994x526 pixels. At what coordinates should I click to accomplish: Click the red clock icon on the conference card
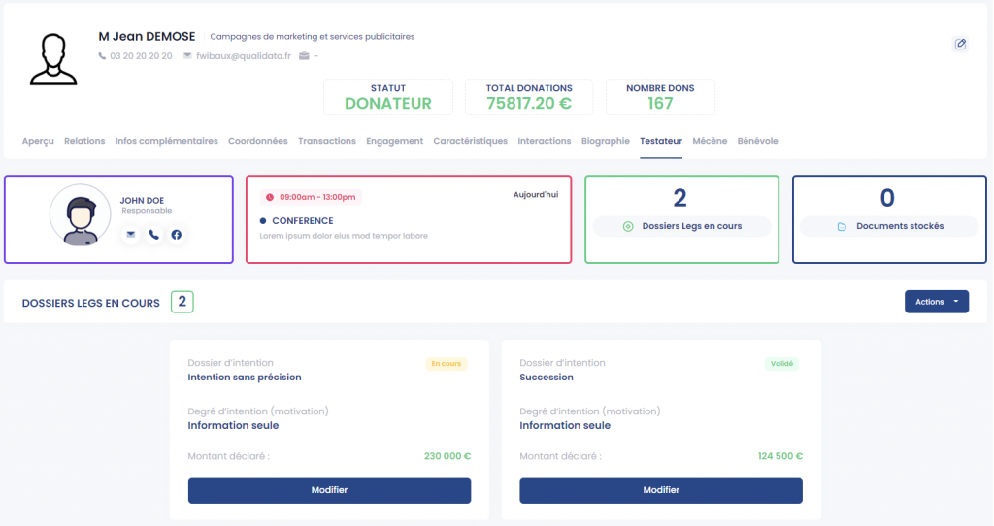coord(270,197)
